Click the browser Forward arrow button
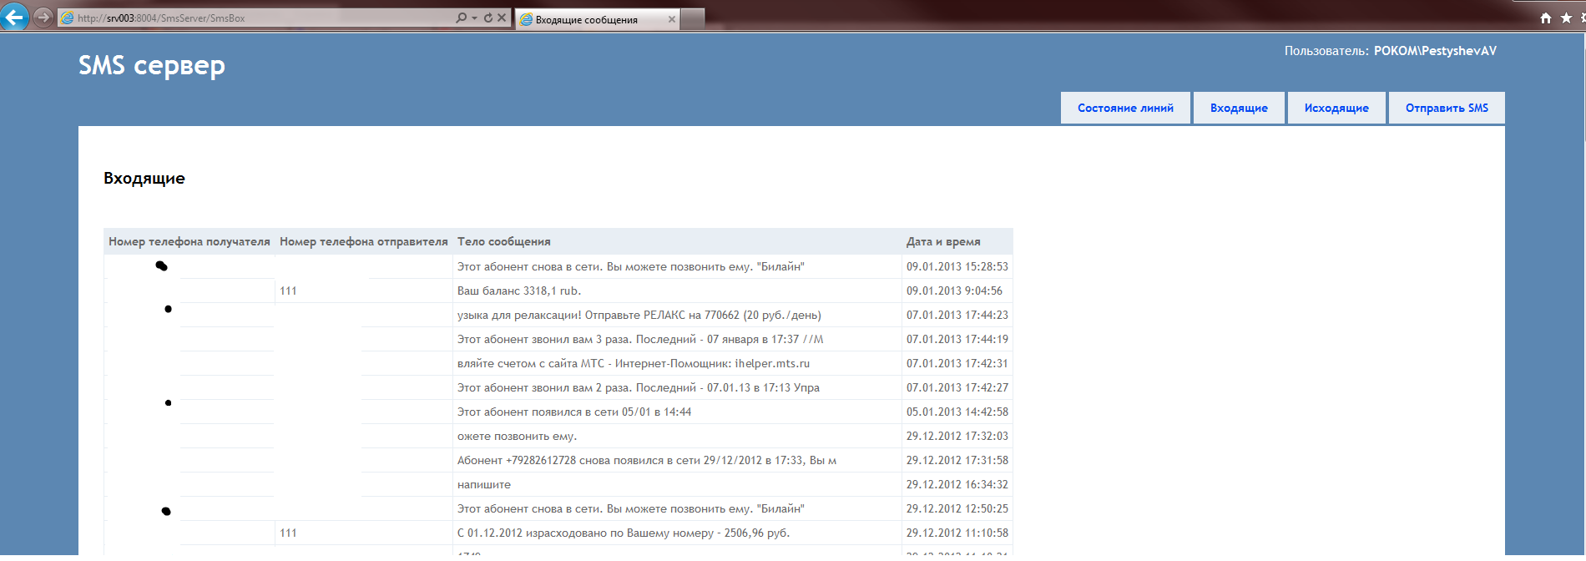 coord(43,18)
